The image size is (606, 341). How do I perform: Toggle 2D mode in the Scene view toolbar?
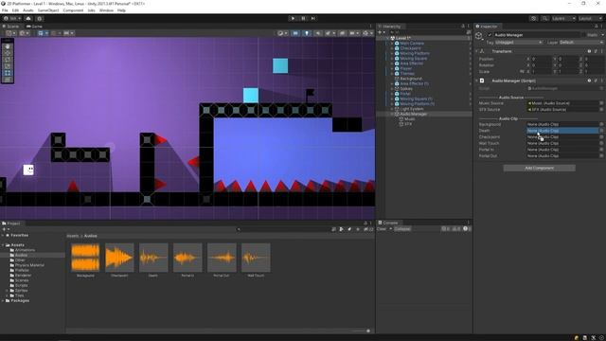(x=295, y=33)
